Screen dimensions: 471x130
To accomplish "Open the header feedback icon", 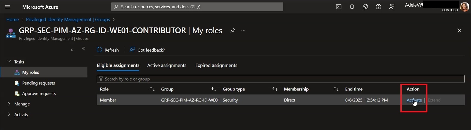I will pyautogui.click(x=392, y=7).
